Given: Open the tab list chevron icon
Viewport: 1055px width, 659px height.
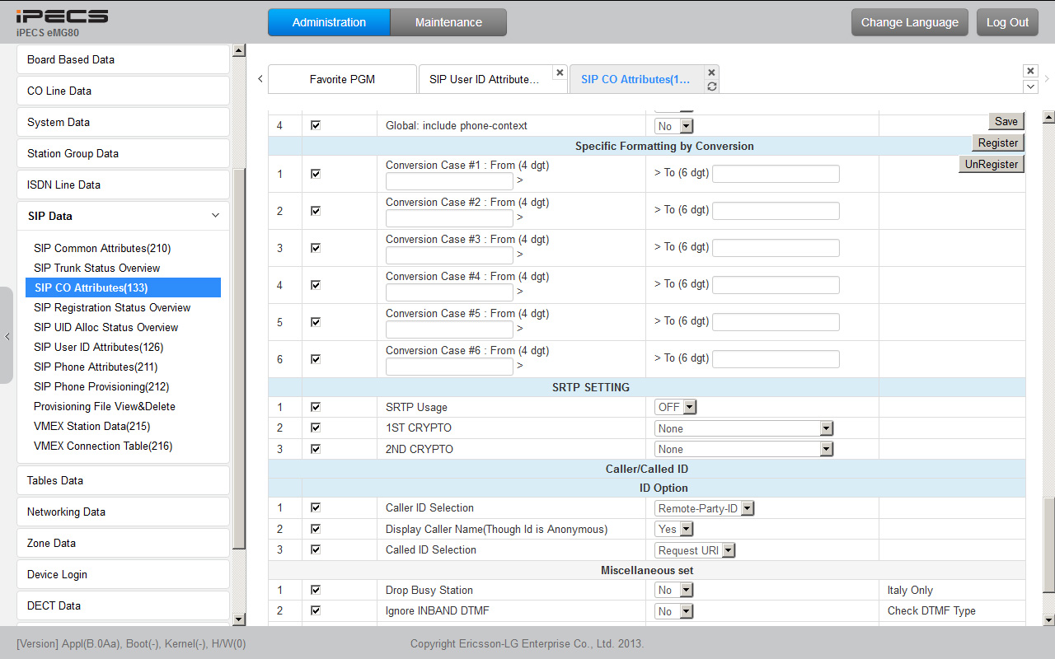Looking at the screenshot, I should click(1030, 86).
